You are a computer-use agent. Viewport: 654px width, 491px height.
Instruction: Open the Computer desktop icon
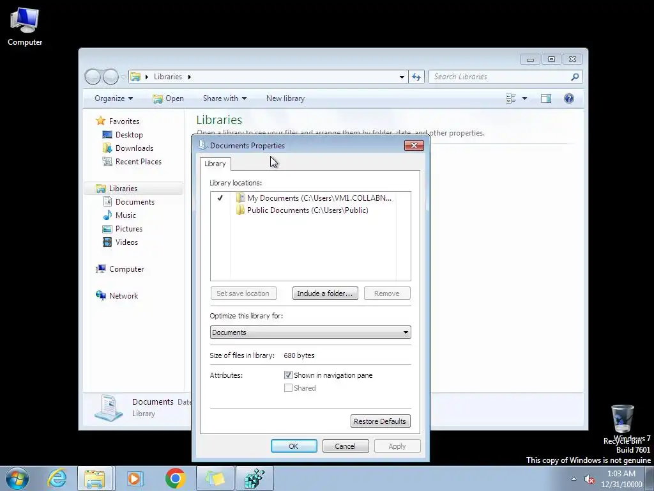coord(25,27)
